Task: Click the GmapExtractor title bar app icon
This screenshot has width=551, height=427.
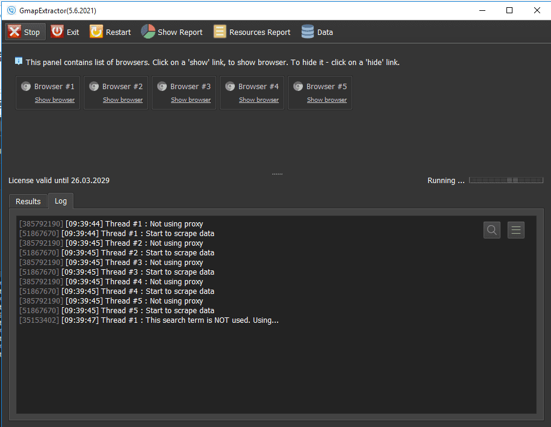Action: (x=11, y=10)
